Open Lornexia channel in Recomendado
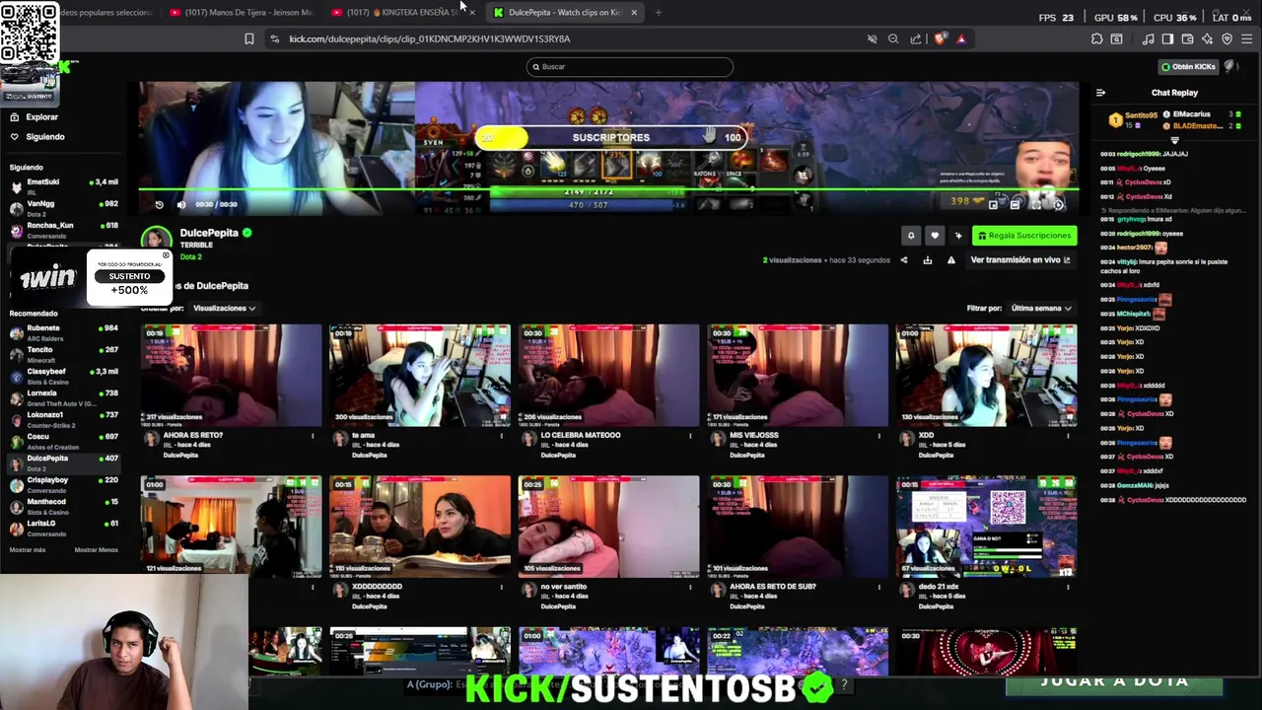1262x710 pixels. [x=64, y=397]
